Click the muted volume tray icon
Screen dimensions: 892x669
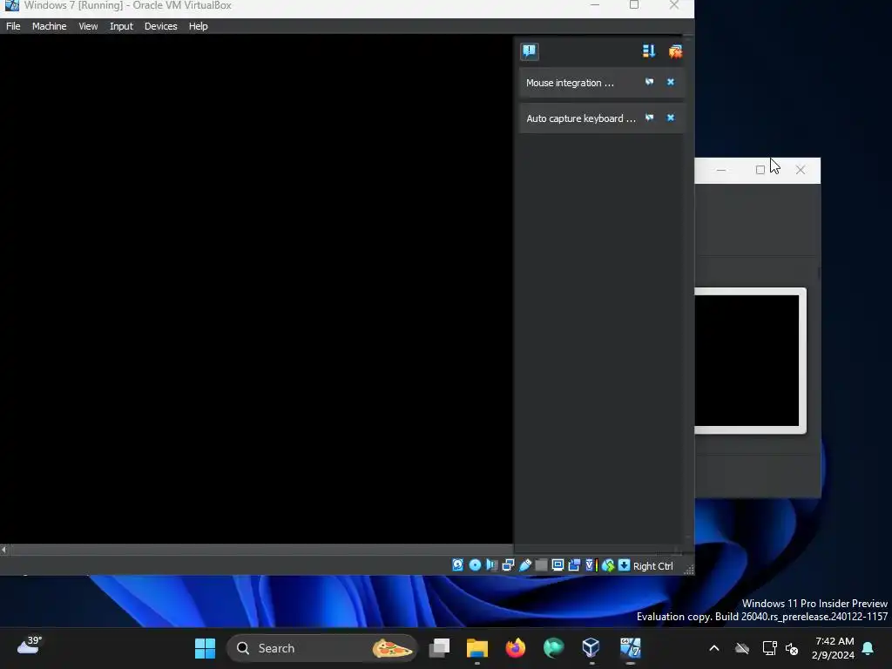click(x=791, y=648)
